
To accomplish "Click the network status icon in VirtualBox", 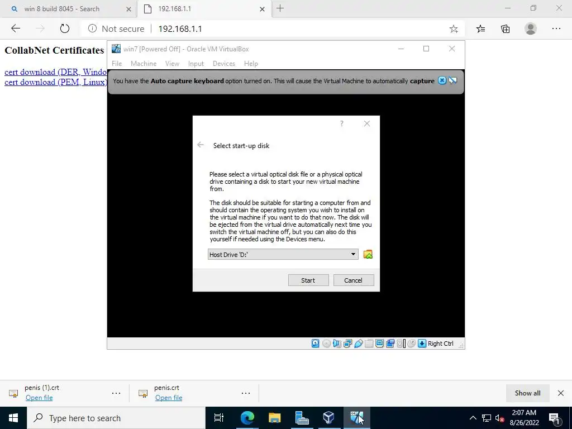I will pos(347,344).
